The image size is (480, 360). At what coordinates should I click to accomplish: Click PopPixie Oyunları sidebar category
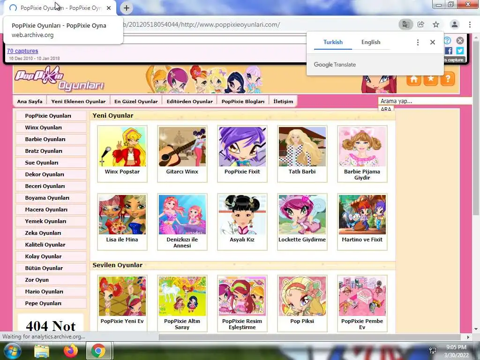pyautogui.click(x=51, y=116)
